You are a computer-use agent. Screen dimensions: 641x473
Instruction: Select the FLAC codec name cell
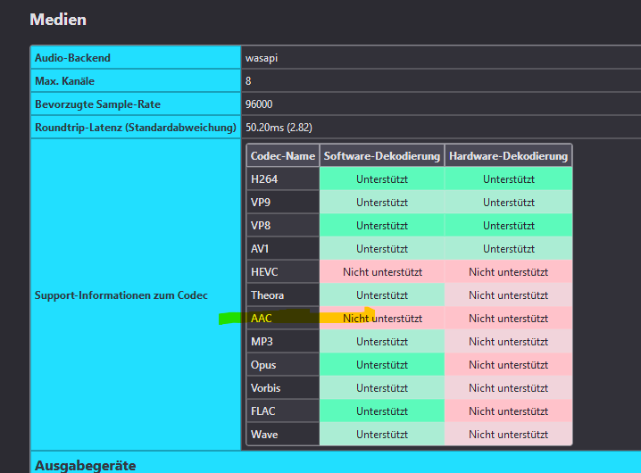pyautogui.click(x=283, y=411)
